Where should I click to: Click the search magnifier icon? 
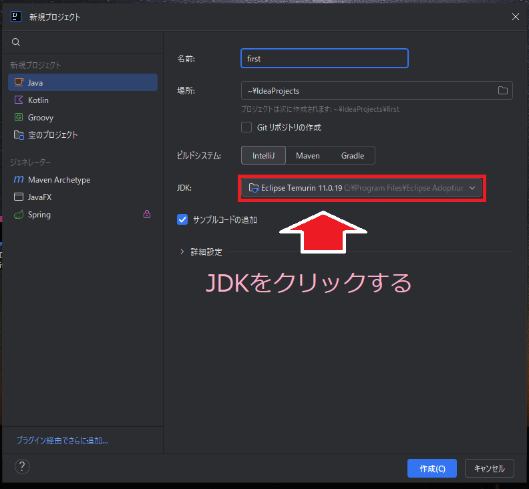coord(16,42)
